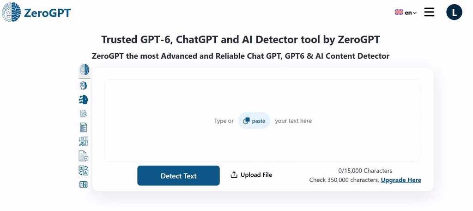
Task: Click the ZeroGPT brain logo in header
Action: [12, 12]
